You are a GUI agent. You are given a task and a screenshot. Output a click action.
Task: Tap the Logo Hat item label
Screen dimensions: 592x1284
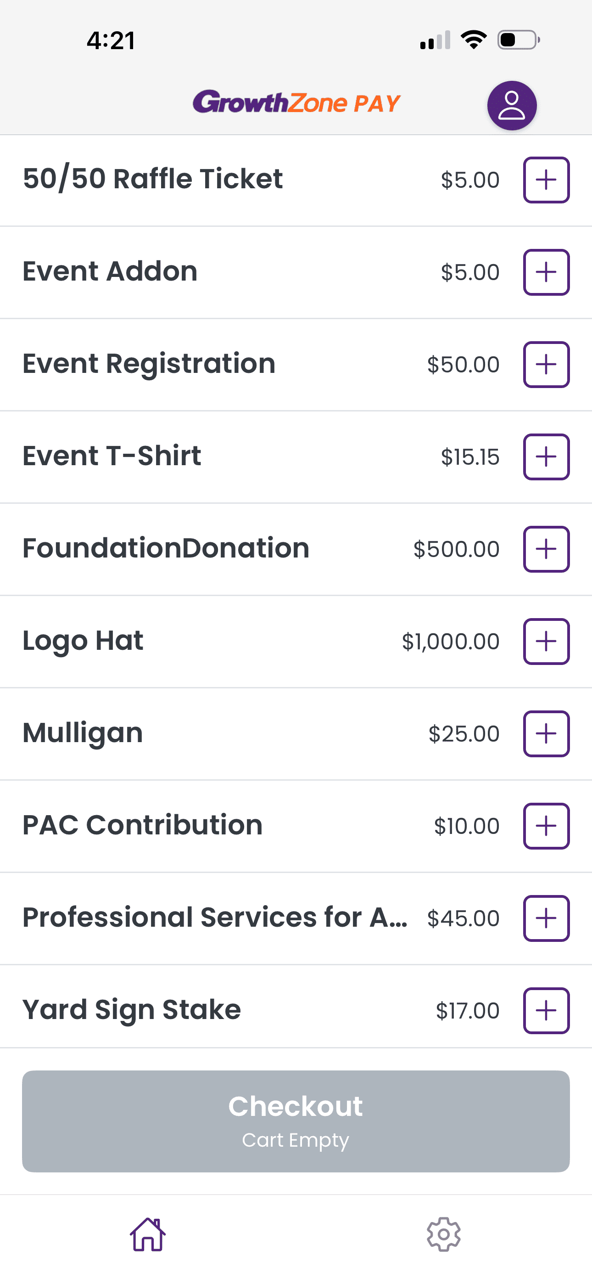(x=83, y=641)
